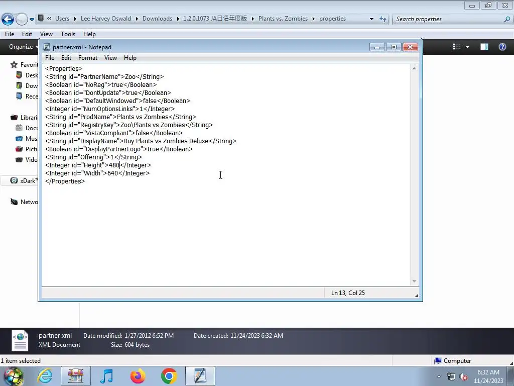Click the Notepad scrollbar up arrow
Viewport: 514px width, 386px height.
pyautogui.click(x=414, y=68)
